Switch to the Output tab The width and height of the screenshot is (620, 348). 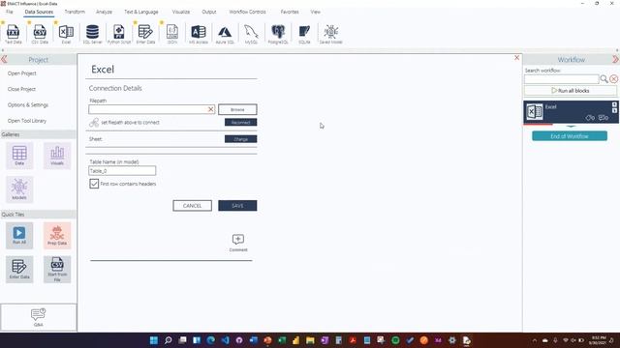[209, 12]
